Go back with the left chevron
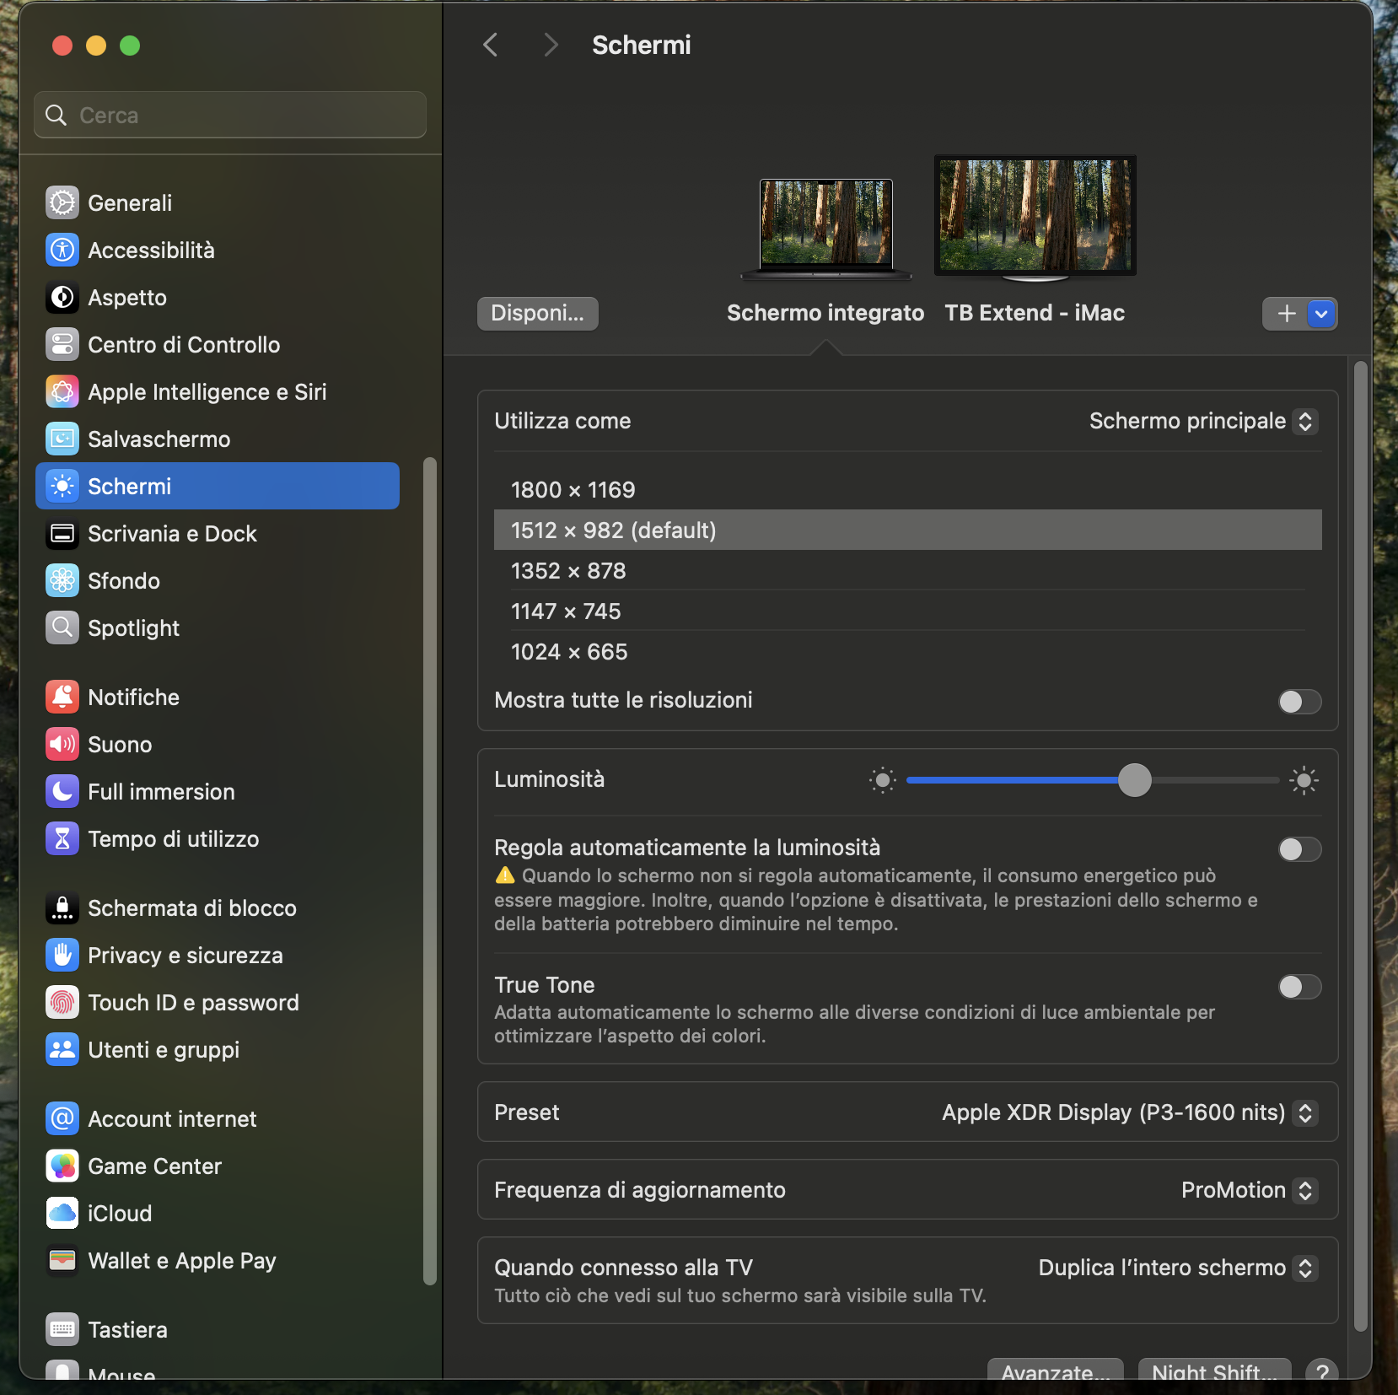Image resolution: width=1398 pixels, height=1395 pixels. [x=491, y=45]
